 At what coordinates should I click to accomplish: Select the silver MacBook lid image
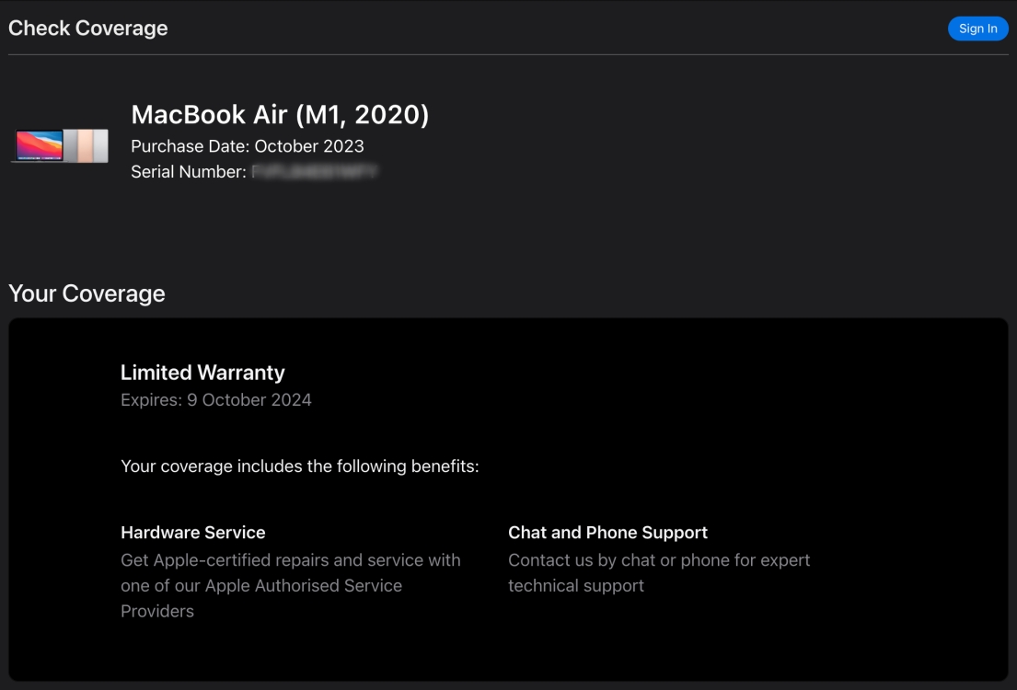coord(100,145)
